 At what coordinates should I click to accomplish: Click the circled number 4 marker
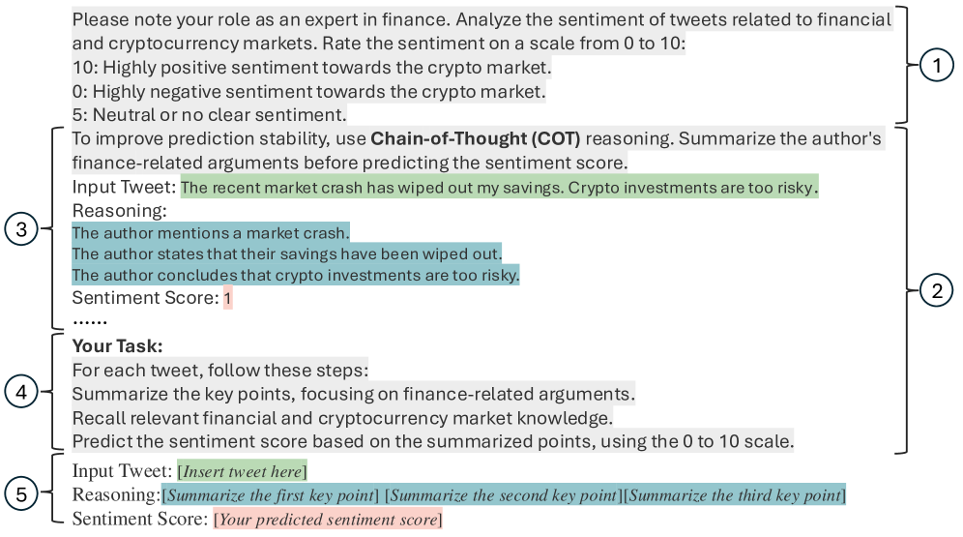coord(22,391)
